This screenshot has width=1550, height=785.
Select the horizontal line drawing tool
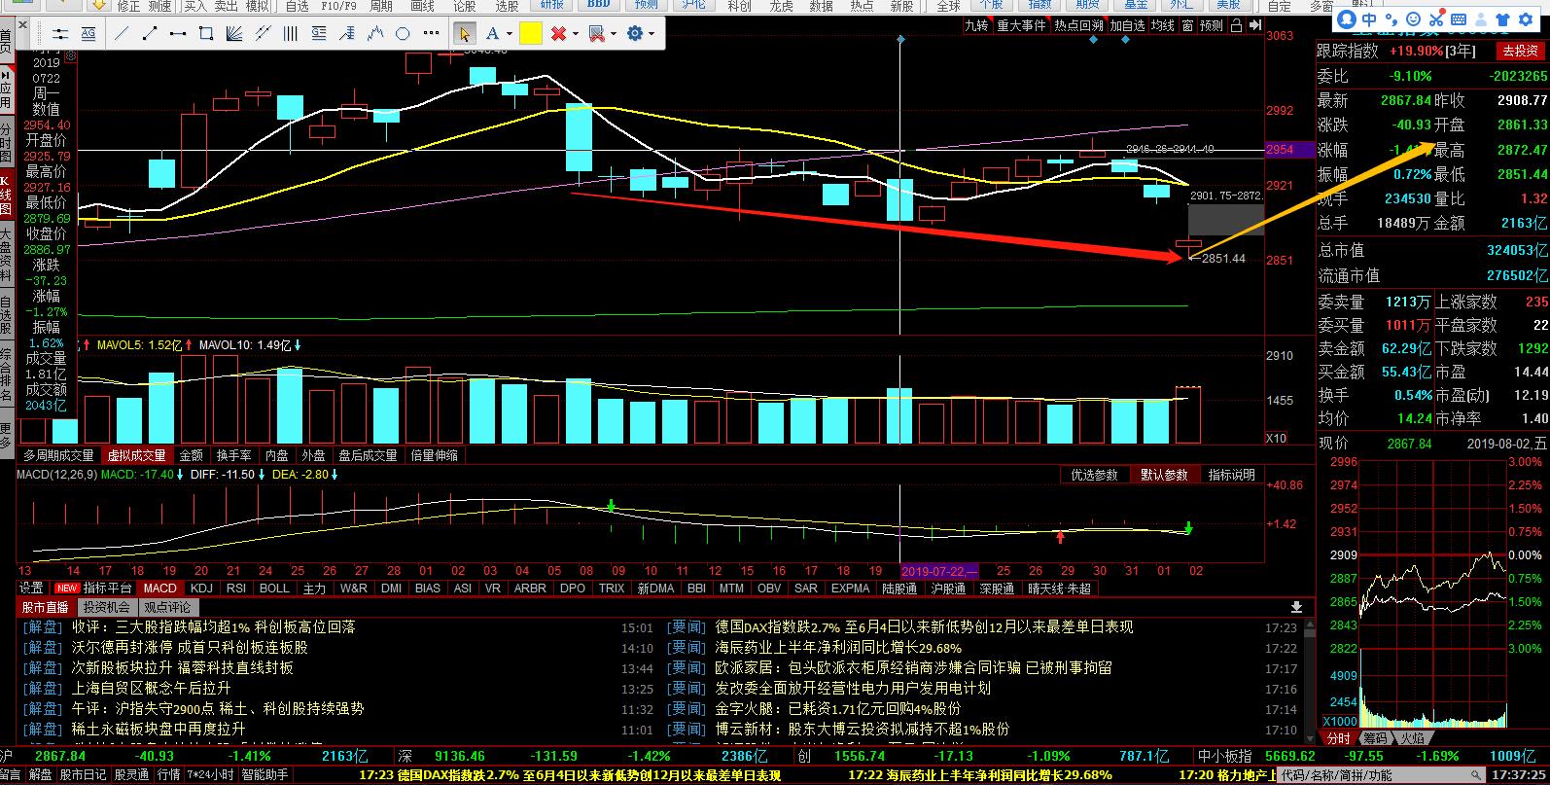click(178, 33)
